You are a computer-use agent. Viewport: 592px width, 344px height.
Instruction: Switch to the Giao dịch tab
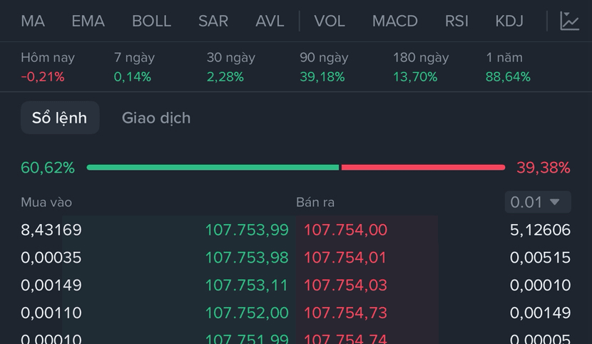pyautogui.click(x=156, y=118)
